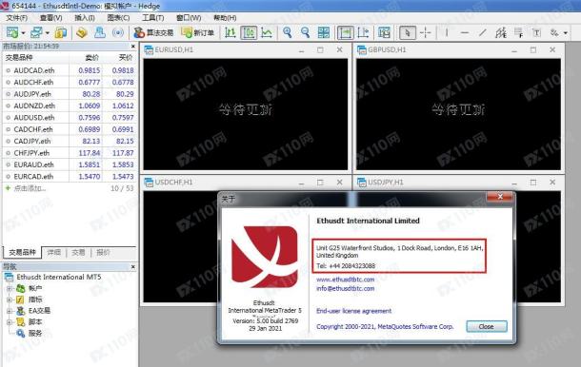Image resolution: width=581 pixels, height=367 pixels.
Task: Close the Market Watch panel
Action: click(x=133, y=46)
